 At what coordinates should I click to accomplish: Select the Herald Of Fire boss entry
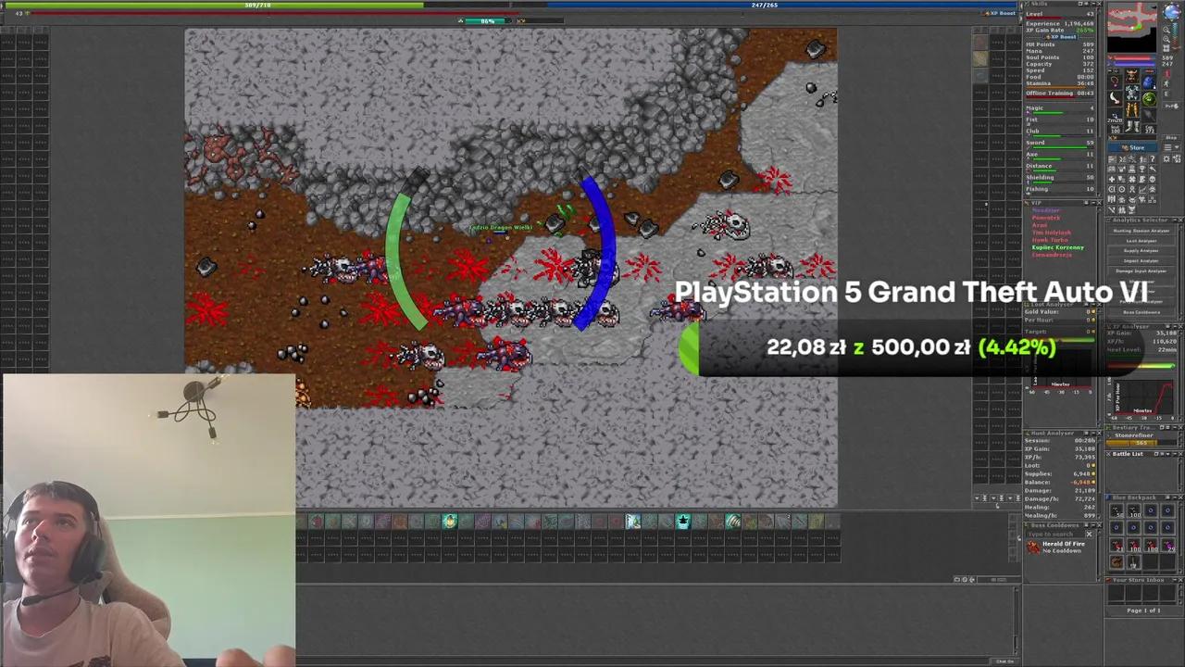click(x=1061, y=547)
